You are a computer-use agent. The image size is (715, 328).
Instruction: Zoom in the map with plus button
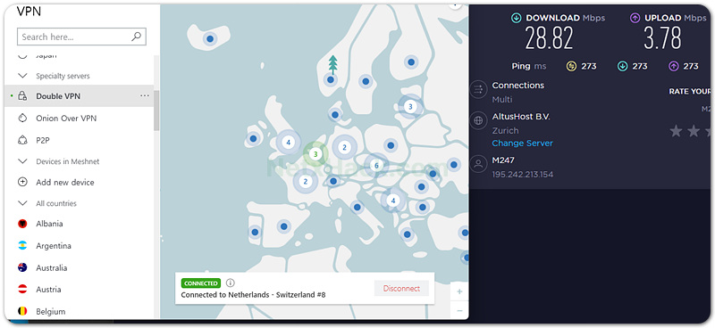[459, 291]
